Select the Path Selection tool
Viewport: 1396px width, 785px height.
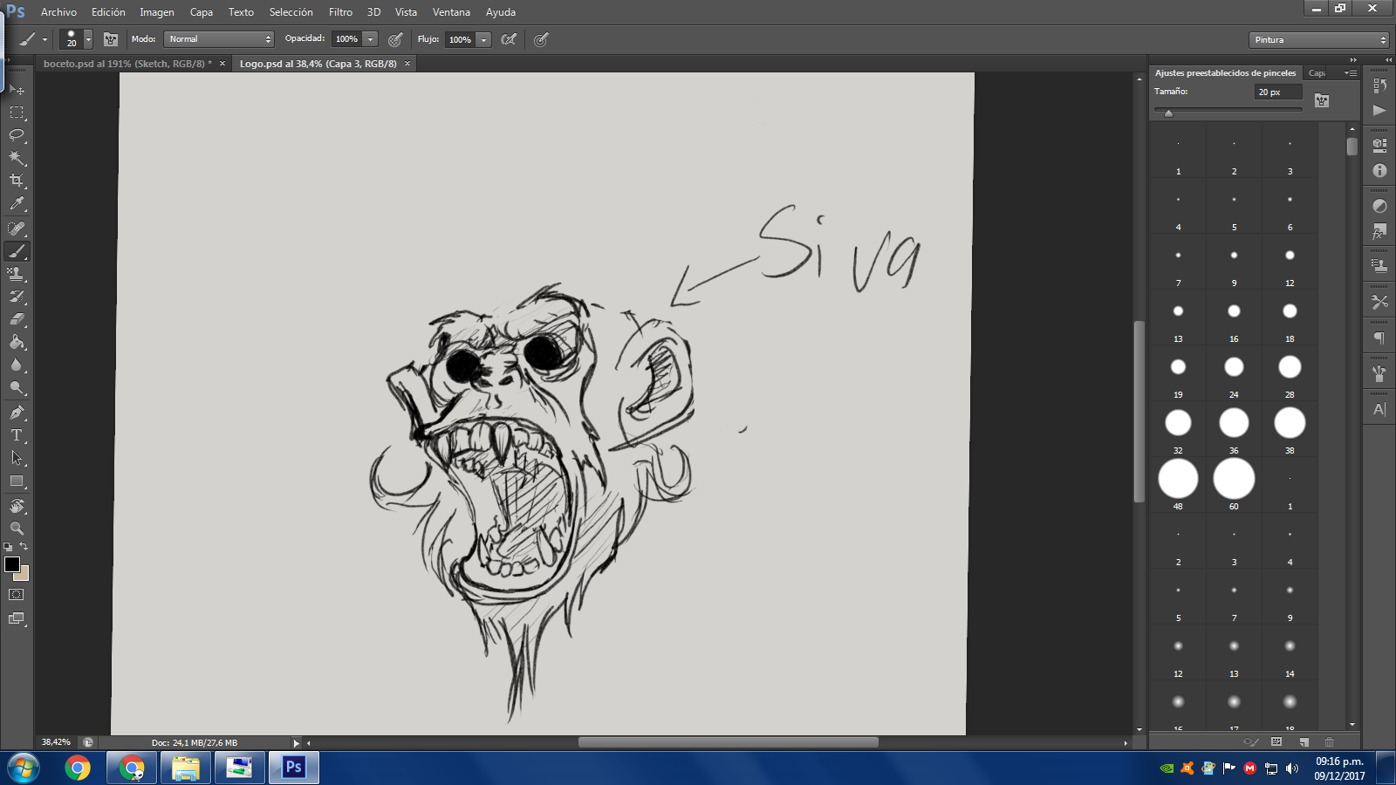click(17, 458)
